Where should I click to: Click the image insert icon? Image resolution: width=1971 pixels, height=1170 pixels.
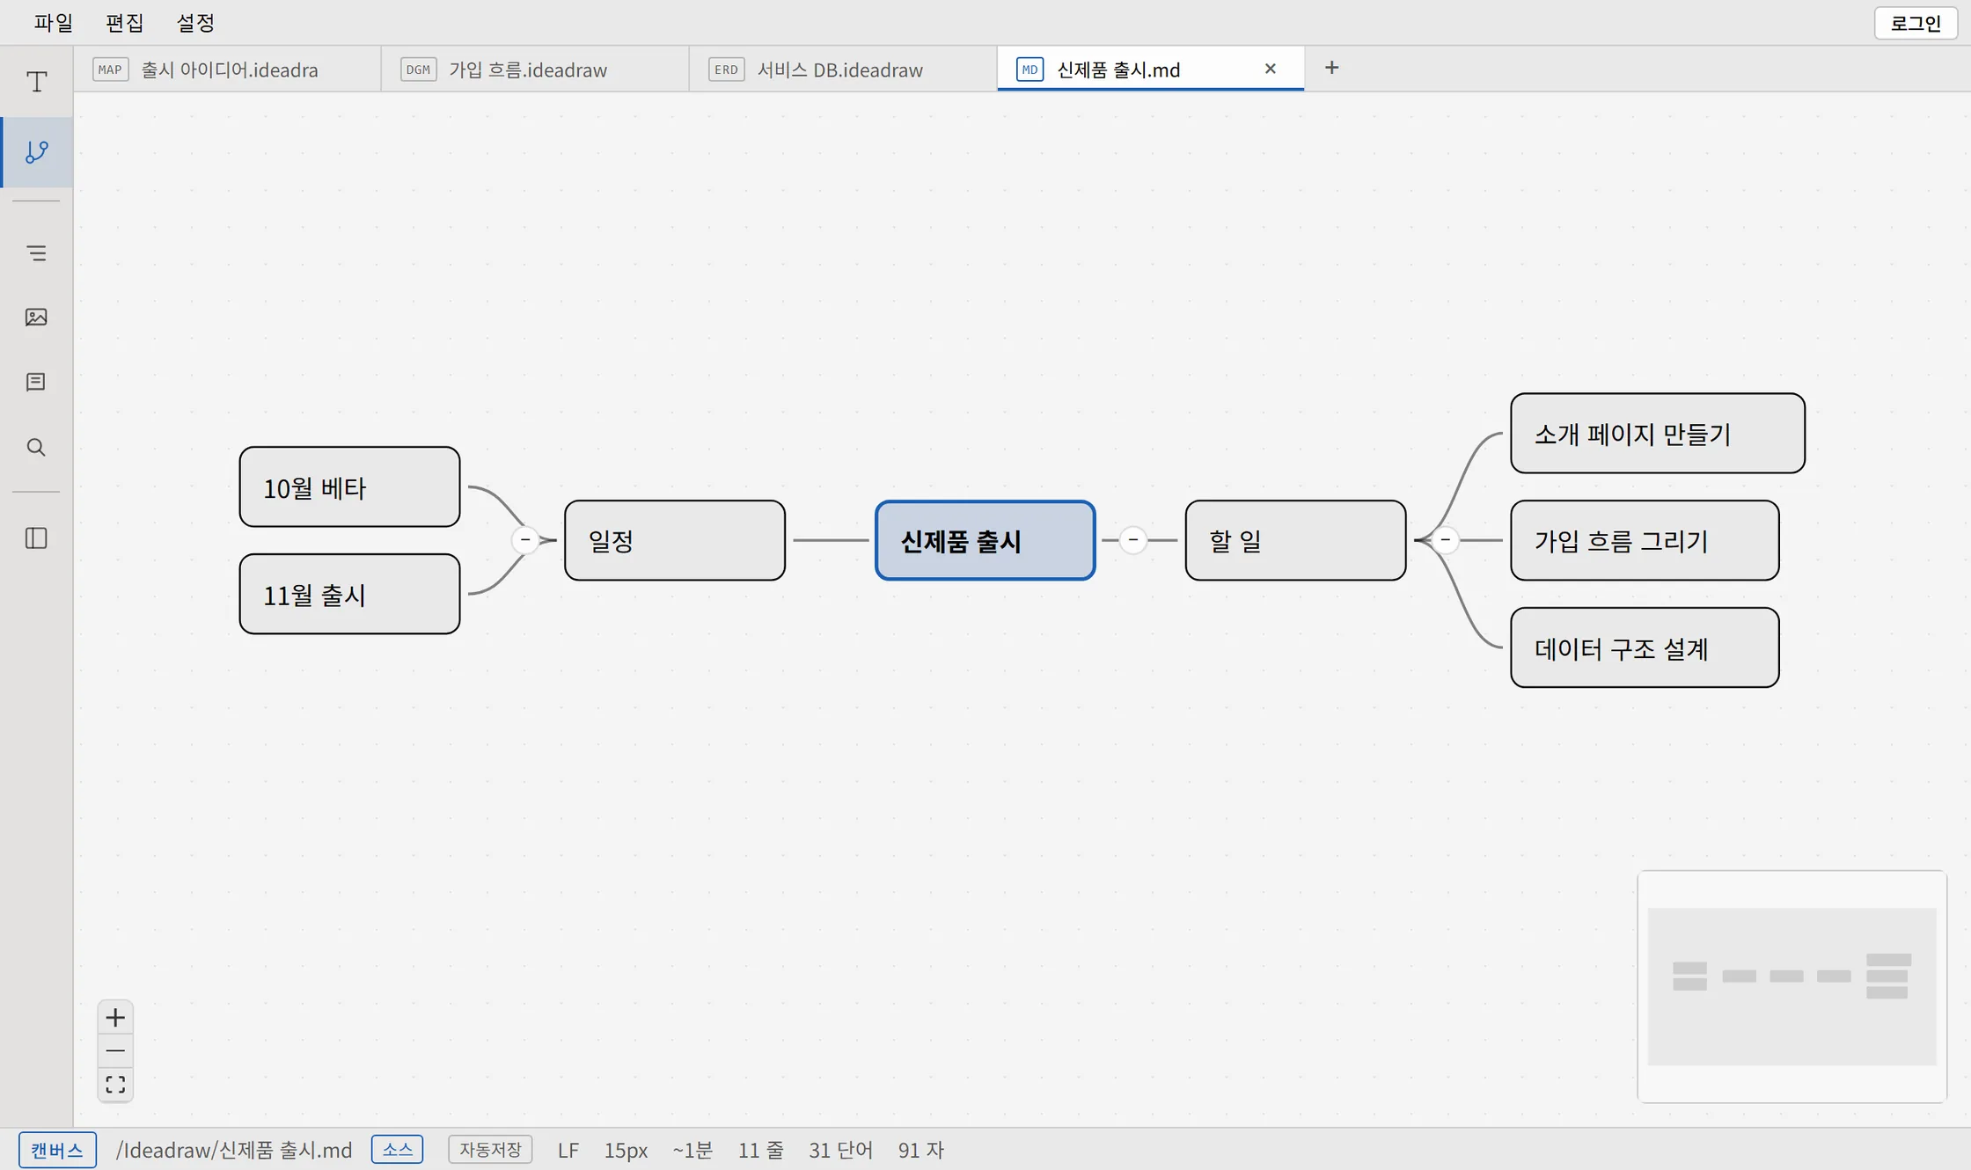point(36,318)
